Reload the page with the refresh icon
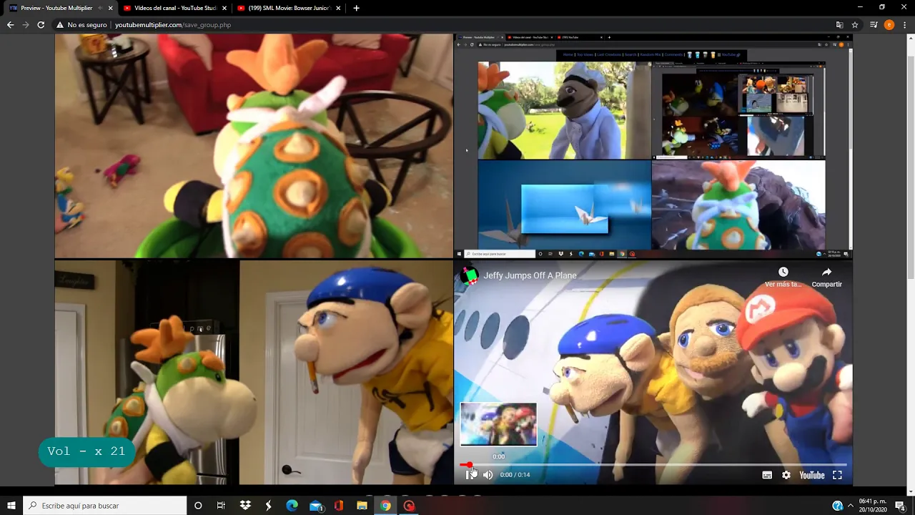The height and width of the screenshot is (515, 915). click(41, 24)
